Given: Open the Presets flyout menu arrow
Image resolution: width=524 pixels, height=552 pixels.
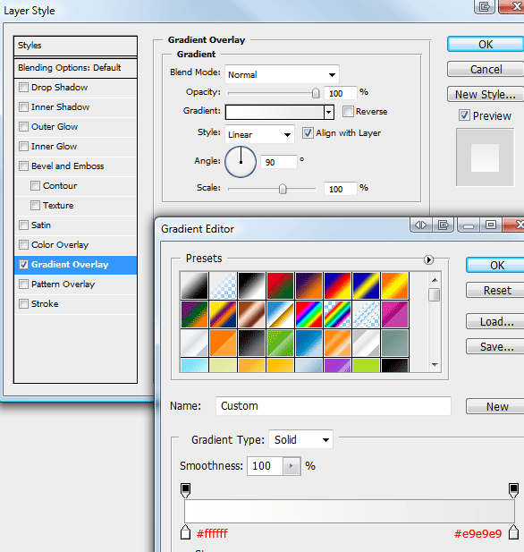Looking at the screenshot, I should click(428, 259).
